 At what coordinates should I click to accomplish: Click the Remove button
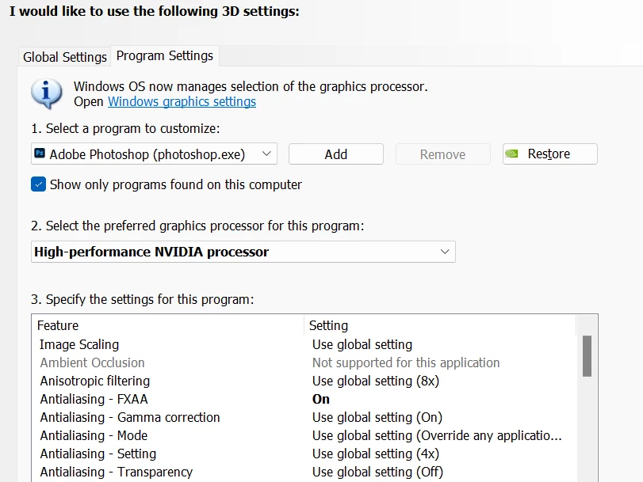click(443, 154)
